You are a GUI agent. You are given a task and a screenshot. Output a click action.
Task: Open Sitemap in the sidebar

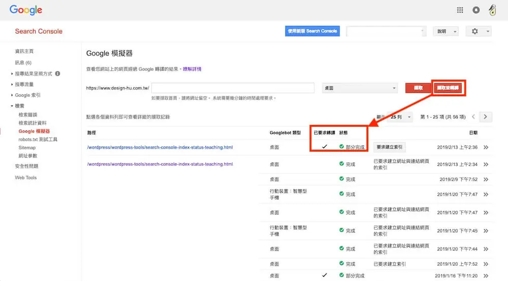click(27, 148)
